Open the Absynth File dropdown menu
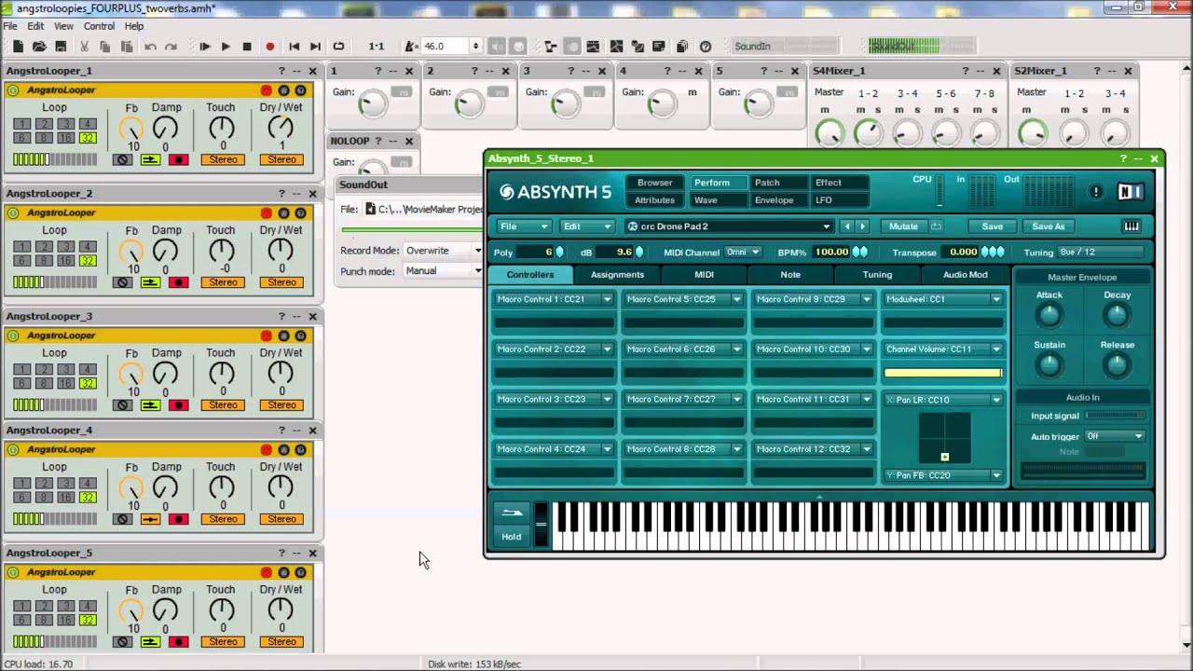Viewport: 1193px width, 671px height. tap(524, 226)
